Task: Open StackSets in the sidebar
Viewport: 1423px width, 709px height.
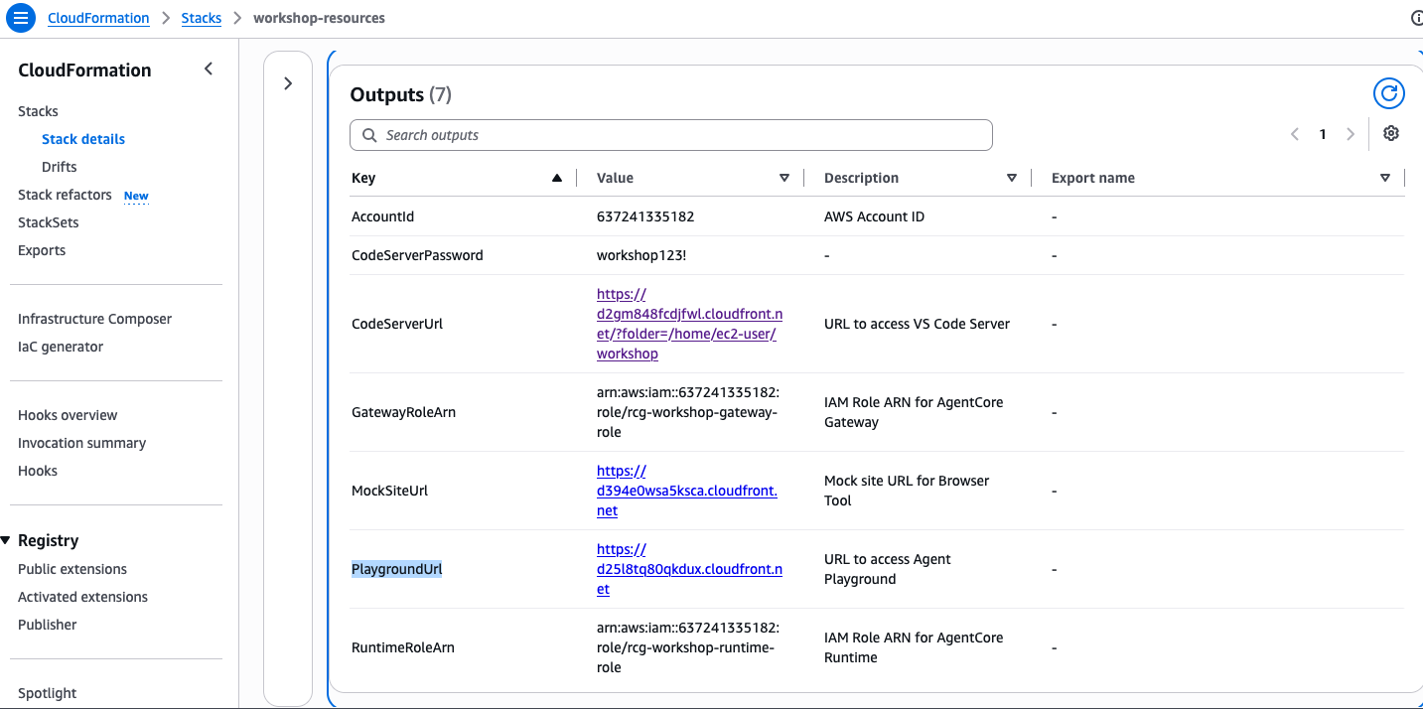Action: tap(49, 222)
